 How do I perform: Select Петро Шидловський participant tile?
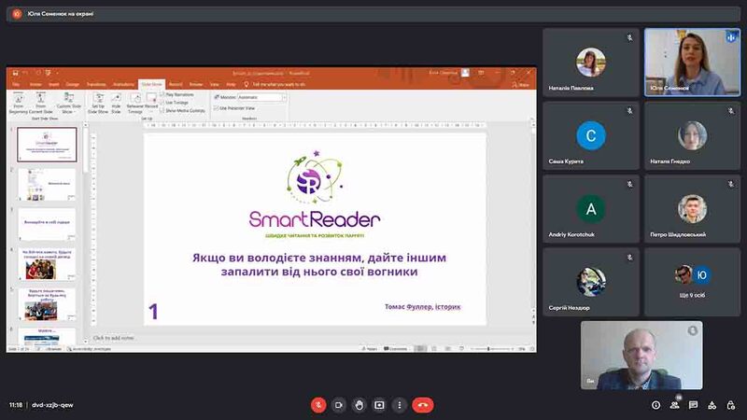692,209
